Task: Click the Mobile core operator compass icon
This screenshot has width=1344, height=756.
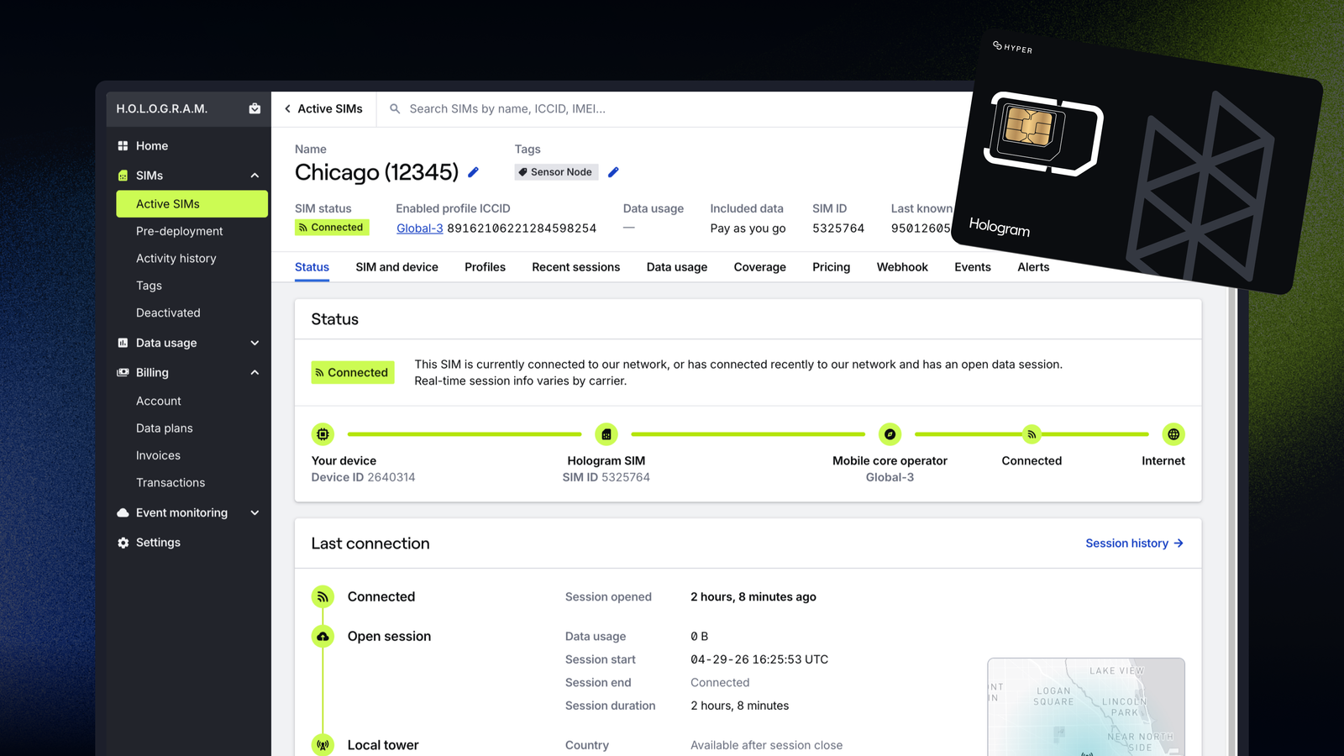Action: (890, 434)
